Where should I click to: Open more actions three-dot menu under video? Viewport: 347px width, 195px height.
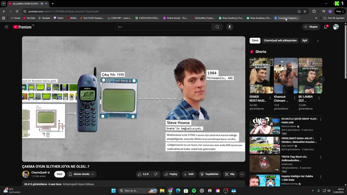tap(242, 174)
